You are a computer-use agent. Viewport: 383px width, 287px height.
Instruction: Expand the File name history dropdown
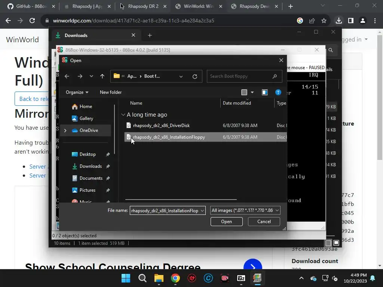click(x=202, y=211)
